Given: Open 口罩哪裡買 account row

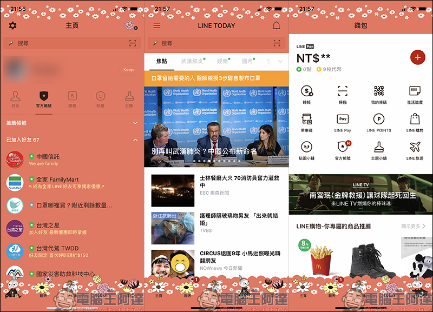Looking at the screenshot, I should (x=72, y=205).
